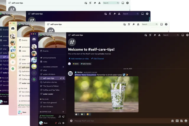
Task: Open pinned messages in front window
Action: (154, 35)
